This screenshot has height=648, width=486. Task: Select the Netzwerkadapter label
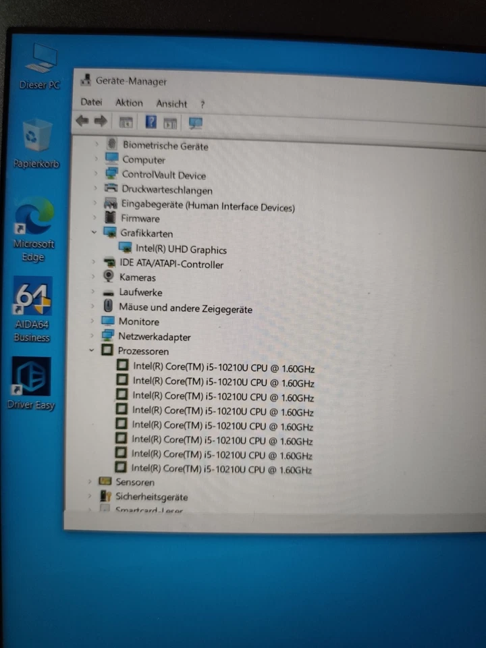(154, 337)
